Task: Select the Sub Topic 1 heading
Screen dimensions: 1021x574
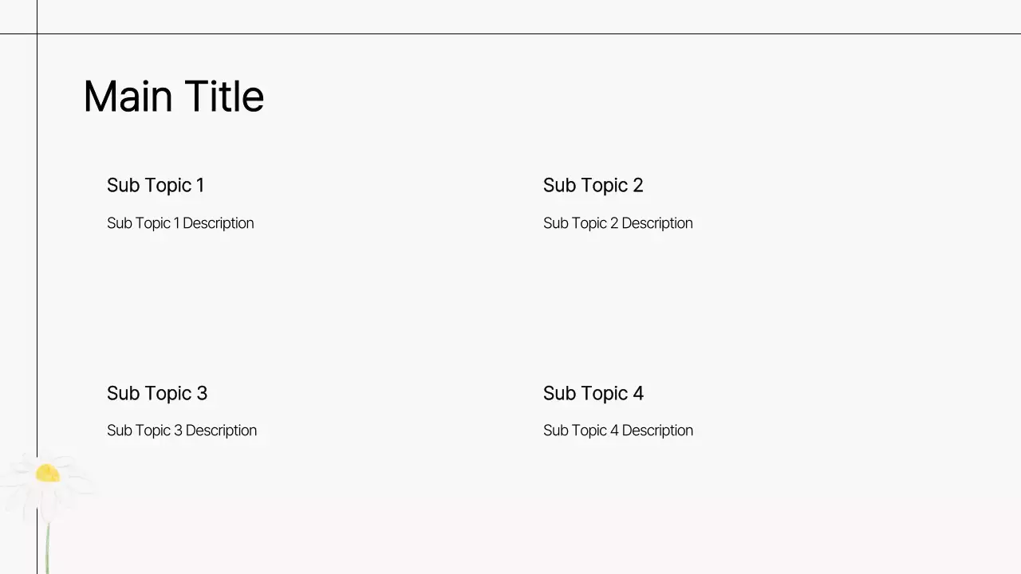Action: tap(156, 186)
